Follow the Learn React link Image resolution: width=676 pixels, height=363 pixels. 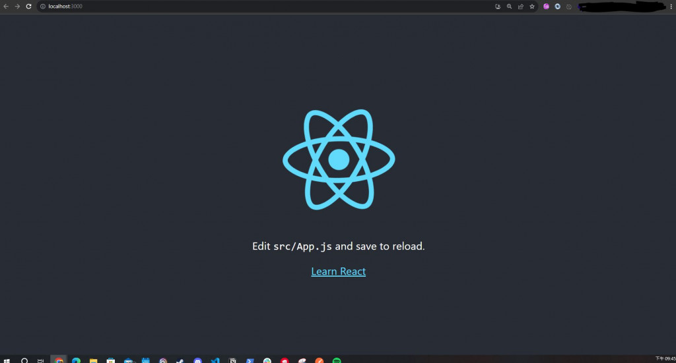pos(339,271)
